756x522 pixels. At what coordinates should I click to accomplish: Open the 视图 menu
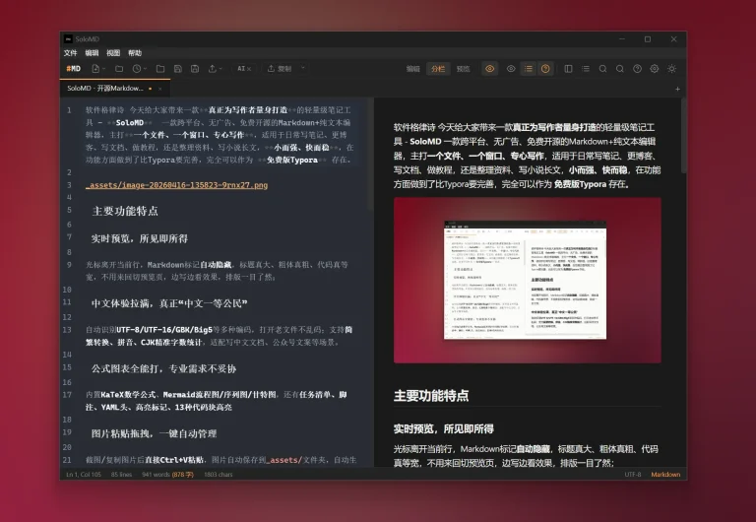coord(113,52)
